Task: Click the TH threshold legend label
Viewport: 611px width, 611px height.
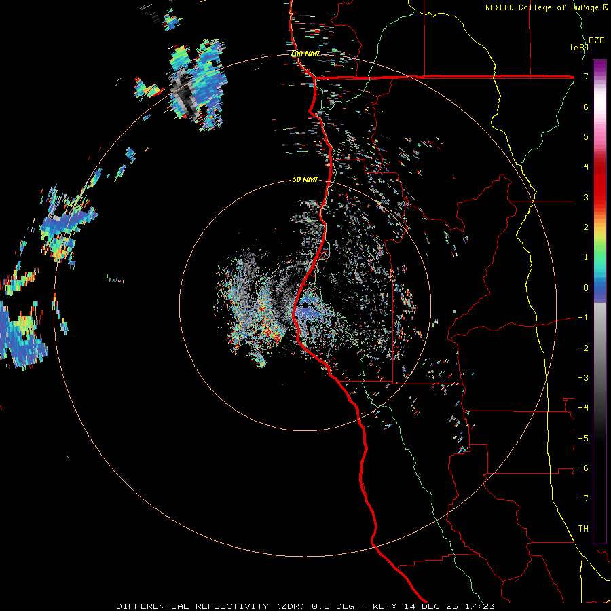Action: [x=583, y=529]
